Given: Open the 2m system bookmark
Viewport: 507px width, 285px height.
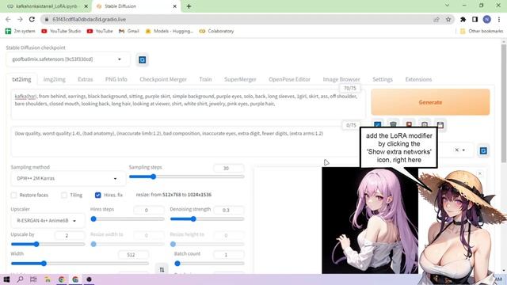Looking at the screenshot, I should pyautogui.click(x=21, y=31).
